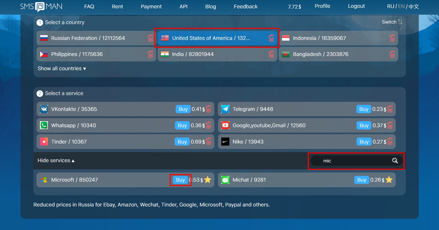Select Philippines / 1175636 country
Image resolution: width=439 pixels, height=230 pixels.
click(x=96, y=54)
